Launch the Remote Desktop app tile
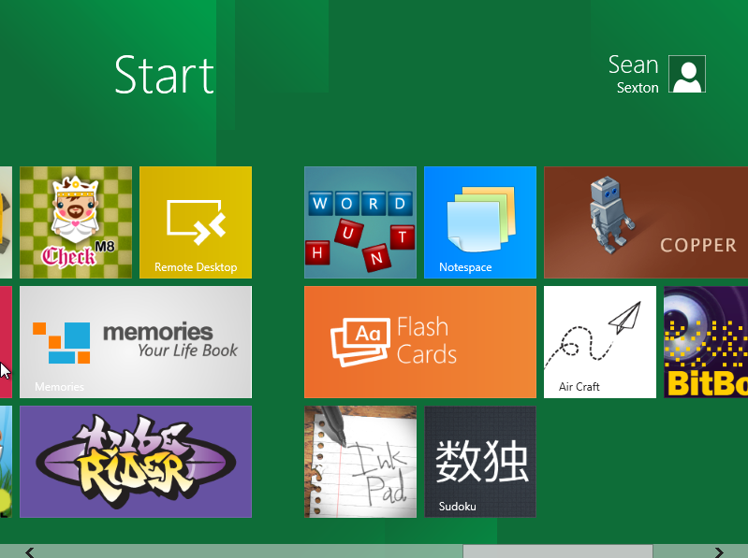 tap(196, 222)
